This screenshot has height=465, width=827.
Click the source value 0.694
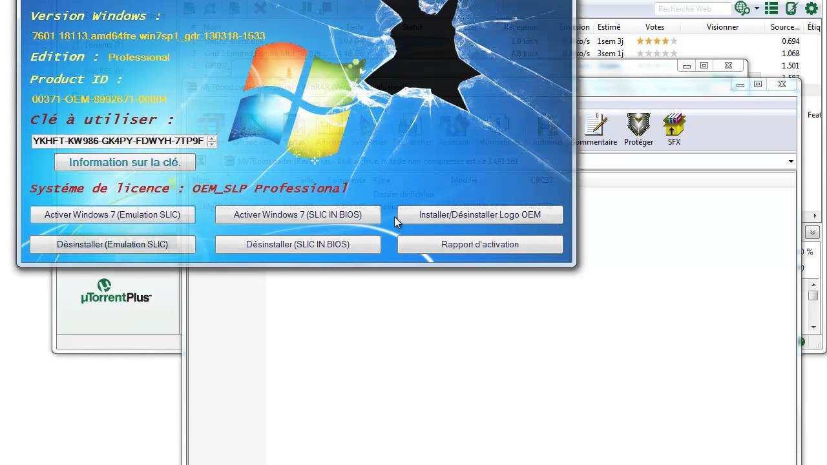point(791,41)
